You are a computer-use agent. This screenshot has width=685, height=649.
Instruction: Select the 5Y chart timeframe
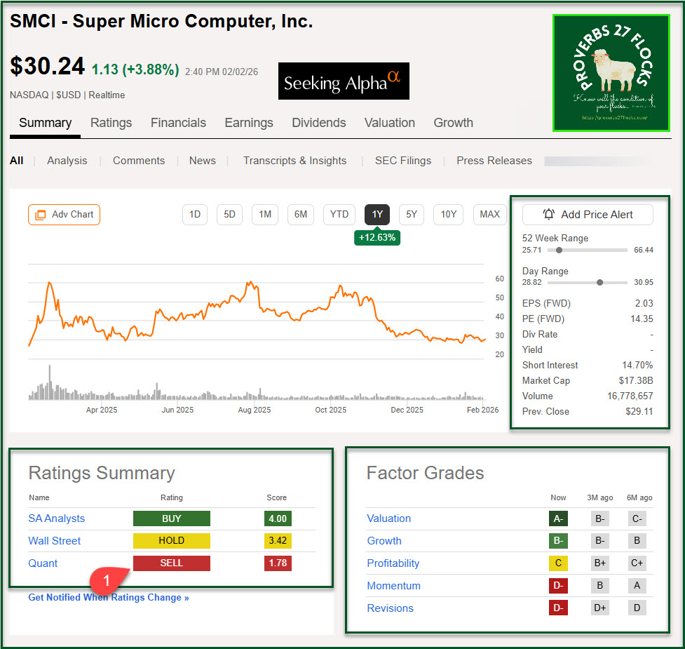tap(412, 215)
